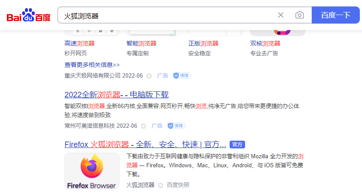The height and width of the screenshot is (193, 362).
Task: Open image search via the camera icon
Action: [300, 15]
